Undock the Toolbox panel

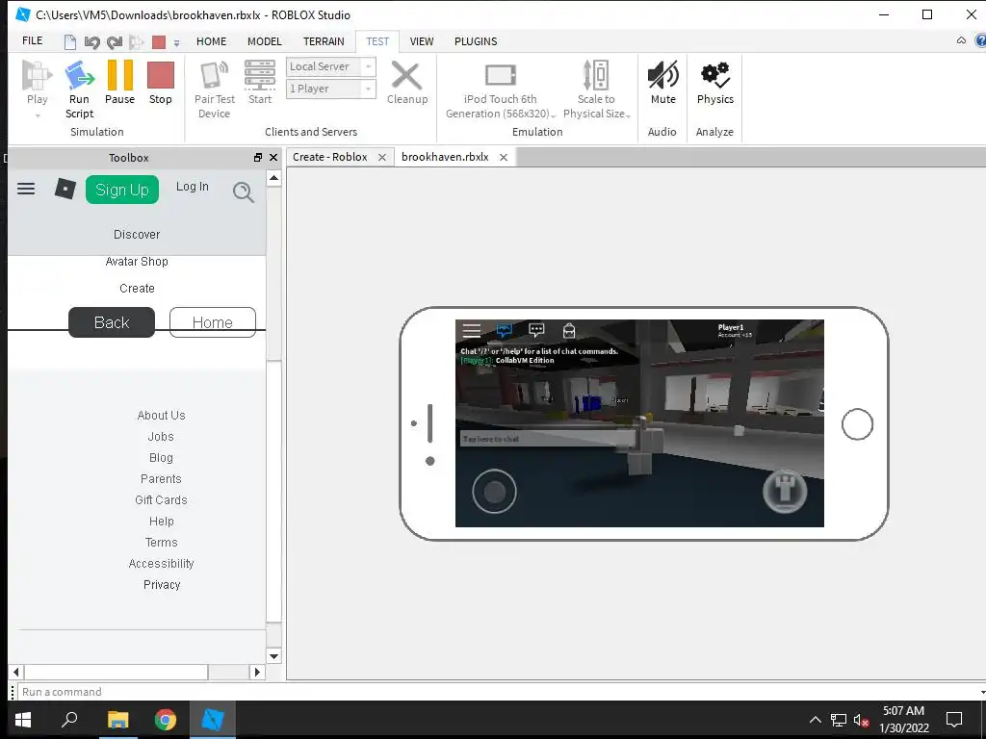[x=258, y=157]
